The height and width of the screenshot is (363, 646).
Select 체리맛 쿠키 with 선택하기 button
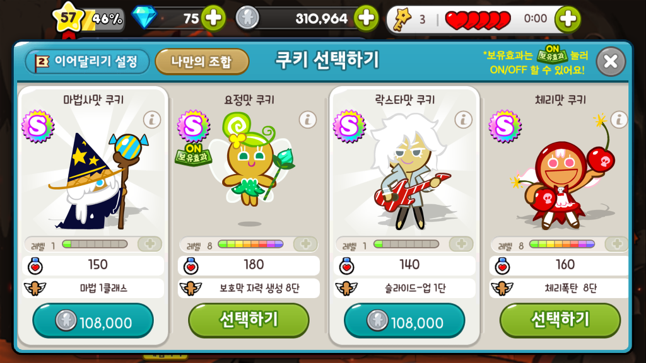[560, 320]
